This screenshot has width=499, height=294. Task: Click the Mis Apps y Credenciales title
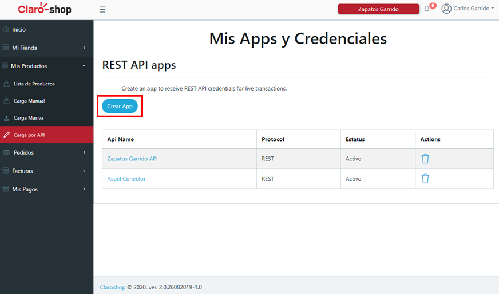point(298,38)
